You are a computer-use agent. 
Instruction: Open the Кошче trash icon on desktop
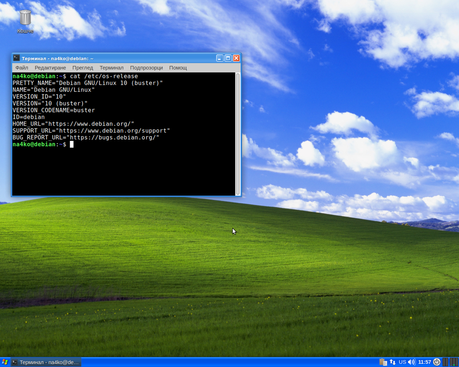[25, 21]
